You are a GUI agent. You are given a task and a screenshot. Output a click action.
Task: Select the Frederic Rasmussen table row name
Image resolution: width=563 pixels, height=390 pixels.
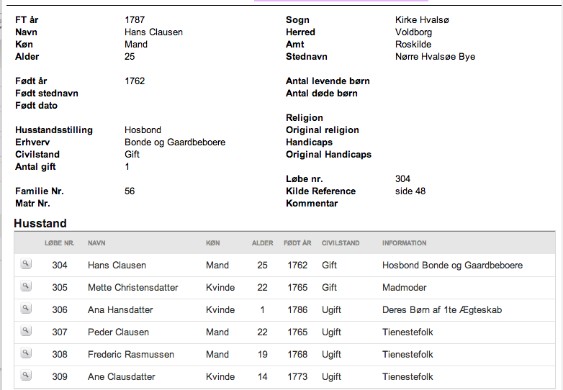click(x=131, y=354)
